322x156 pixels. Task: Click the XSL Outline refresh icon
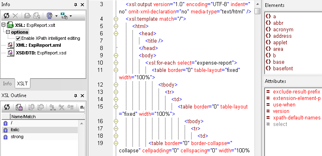click(7, 107)
